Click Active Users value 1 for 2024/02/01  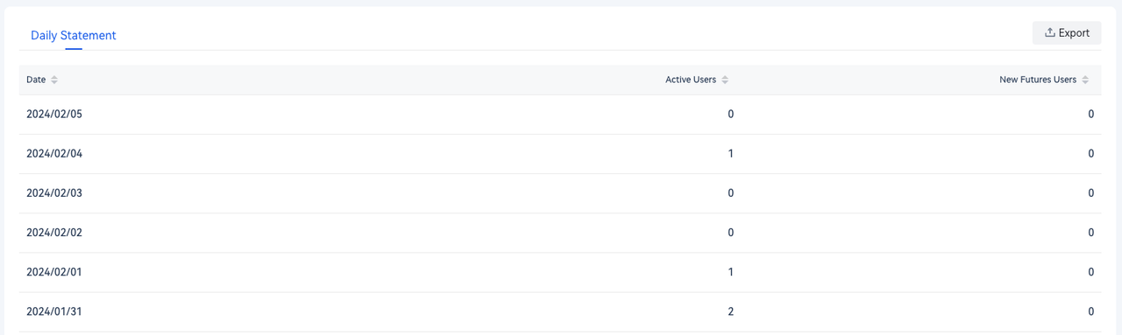point(731,272)
